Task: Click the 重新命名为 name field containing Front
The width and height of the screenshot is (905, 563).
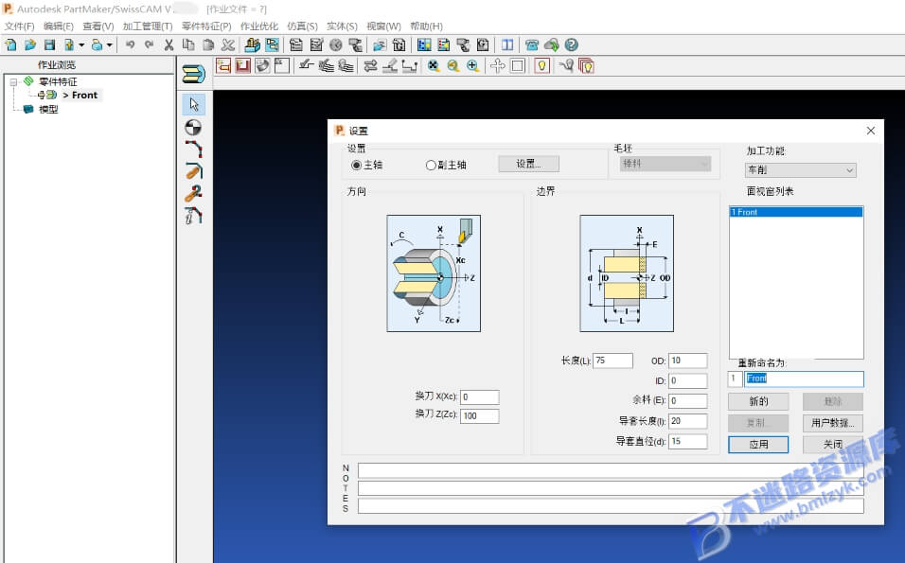Action: pos(804,378)
